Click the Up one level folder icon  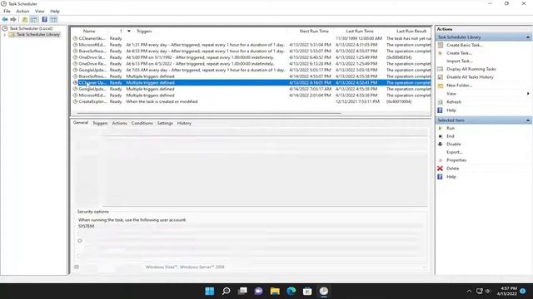[25, 20]
